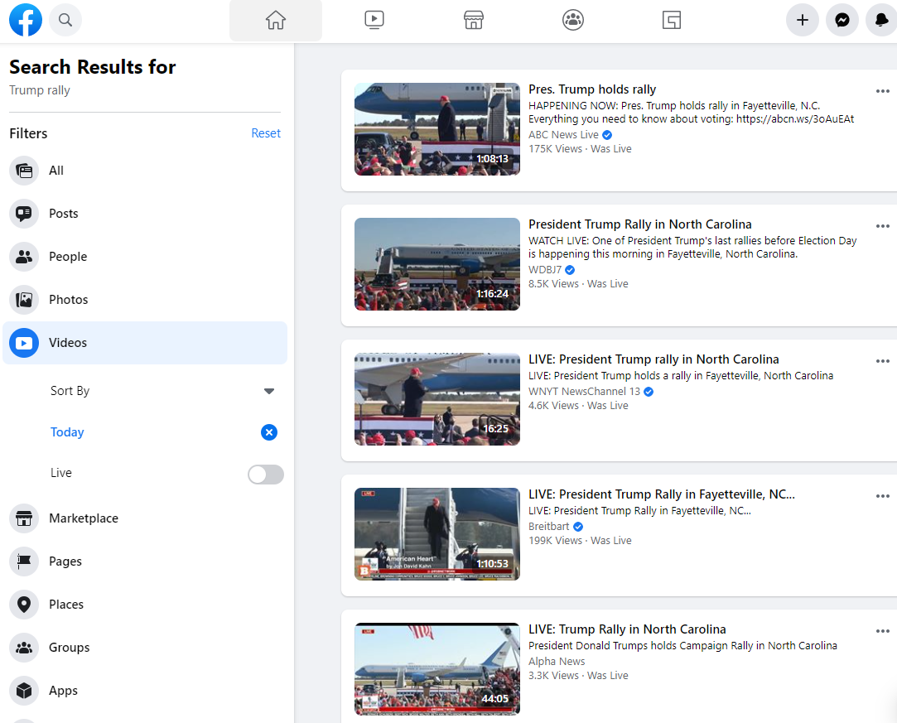Select the People filter
This screenshot has height=723, width=897.
(x=145, y=256)
